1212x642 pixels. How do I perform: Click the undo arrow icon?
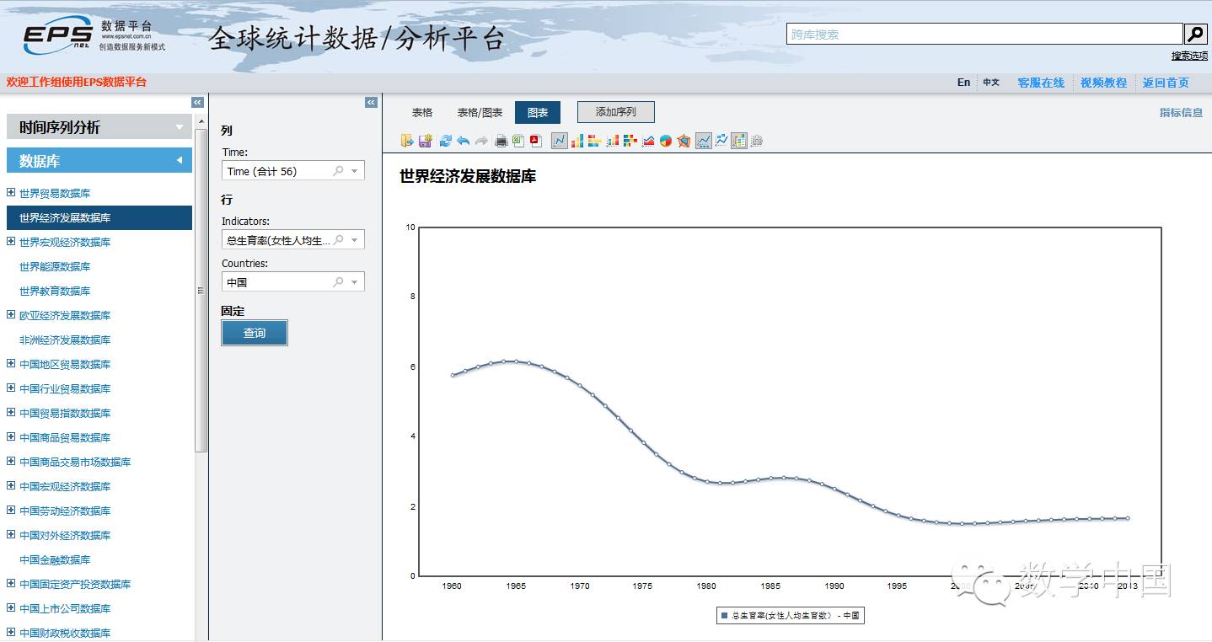[x=464, y=141]
